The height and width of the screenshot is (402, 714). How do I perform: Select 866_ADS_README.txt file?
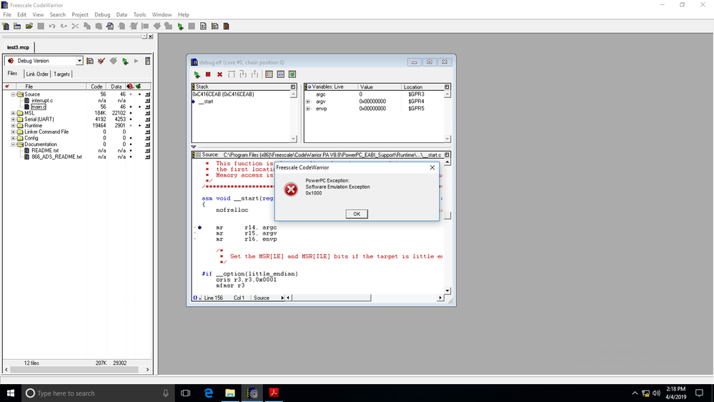[56, 157]
